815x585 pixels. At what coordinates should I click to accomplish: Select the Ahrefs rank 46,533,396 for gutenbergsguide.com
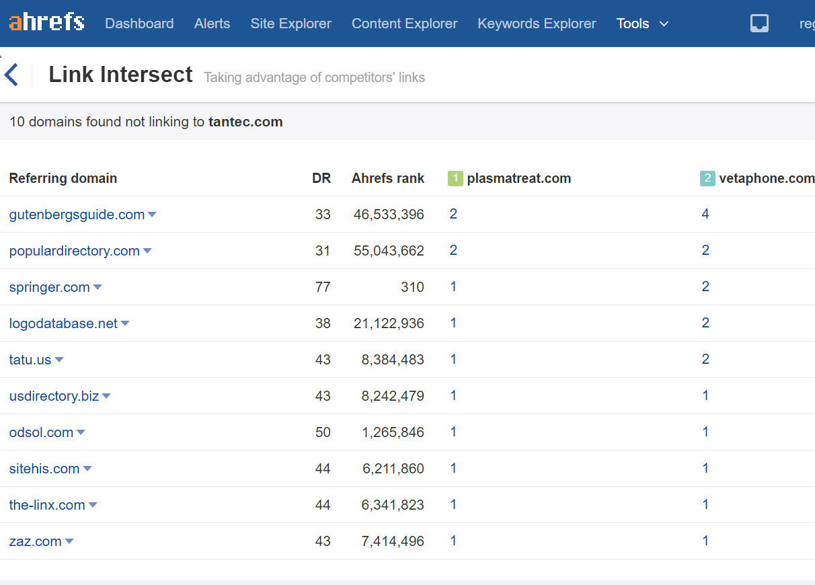click(x=389, y=214)
